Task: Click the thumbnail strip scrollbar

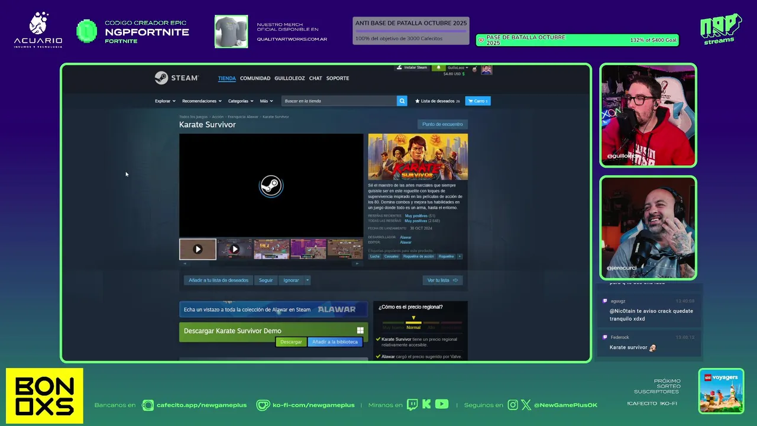Action: pos(271,264)
